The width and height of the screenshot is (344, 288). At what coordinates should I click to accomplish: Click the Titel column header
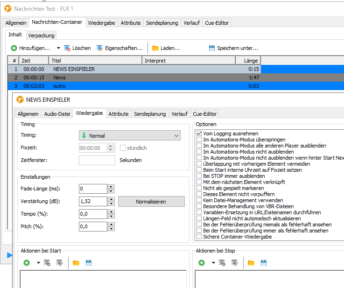click(x=95, y=61)
